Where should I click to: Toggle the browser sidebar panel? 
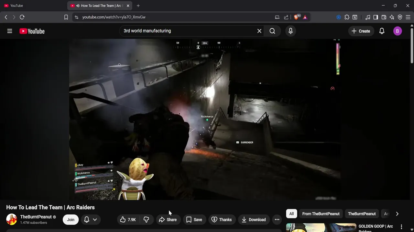click(x=376, y=17)
